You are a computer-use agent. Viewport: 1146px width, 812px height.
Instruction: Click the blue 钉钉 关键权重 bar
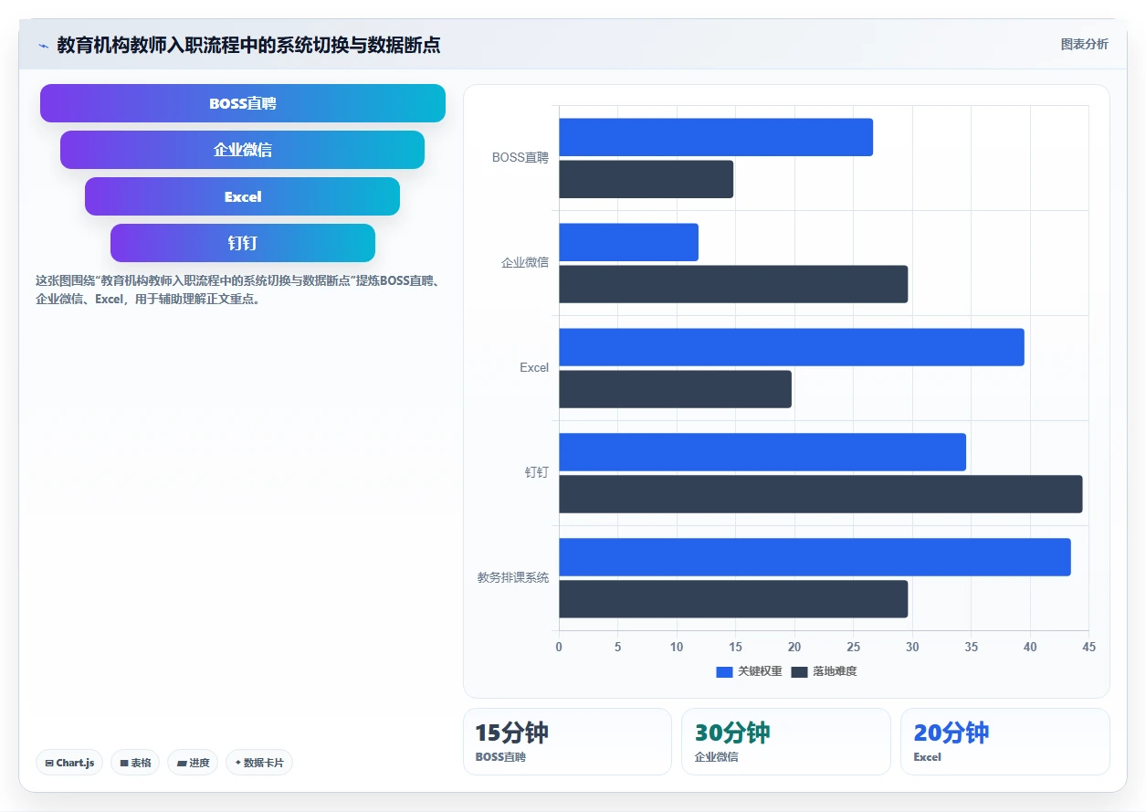pyautogui.click(x=762, y=452)
